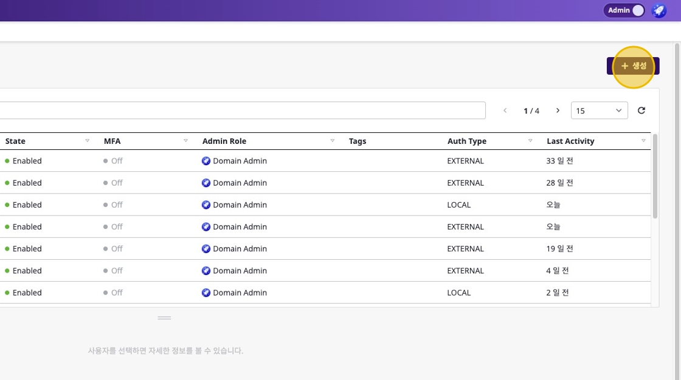Image resolution: width=681 pixels, height=380 pixels.
Task: Click the green Enabled status dot in first row
Action: click(6, 160)
